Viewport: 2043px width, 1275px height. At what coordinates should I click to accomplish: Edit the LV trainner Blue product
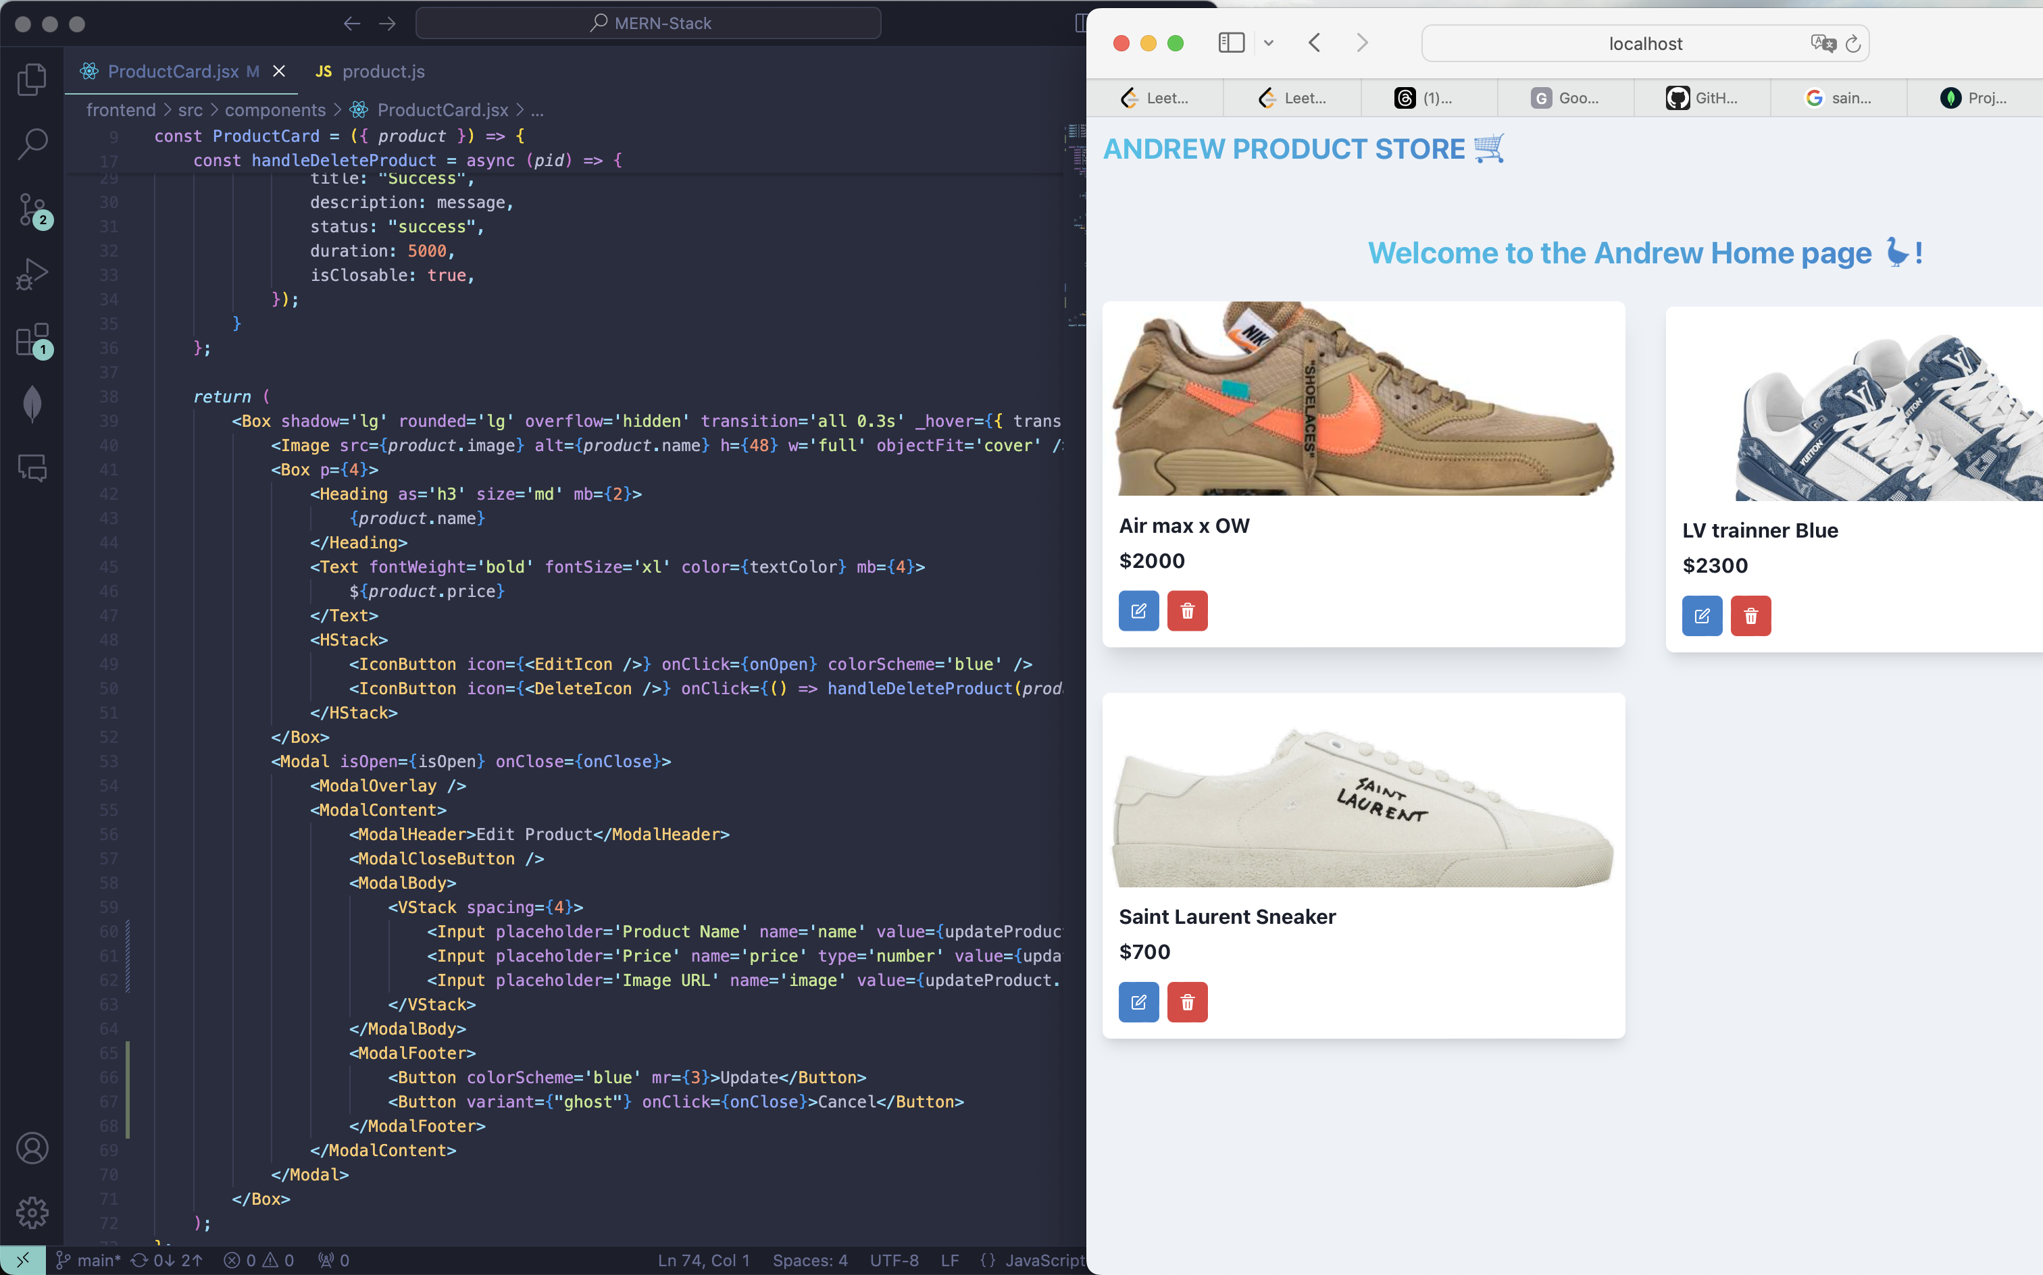point(1702,616)
